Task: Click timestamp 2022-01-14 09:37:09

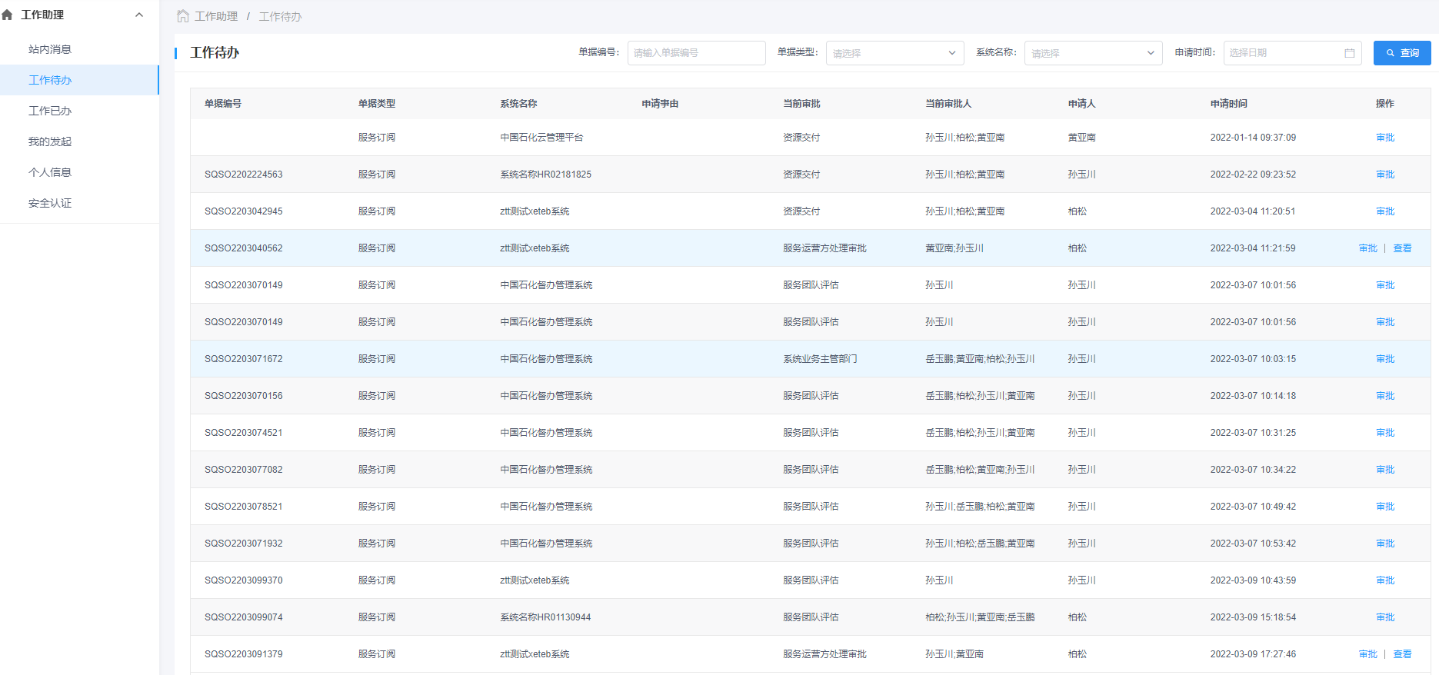Action: click(1253, 138)
